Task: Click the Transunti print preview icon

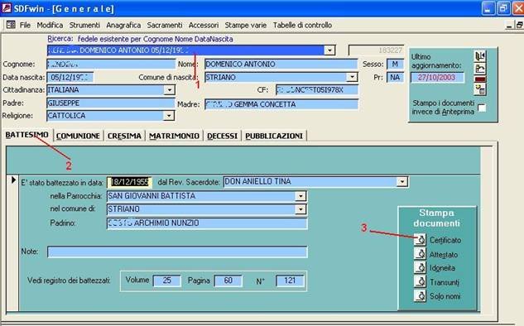Action: (x=420, y=281)
